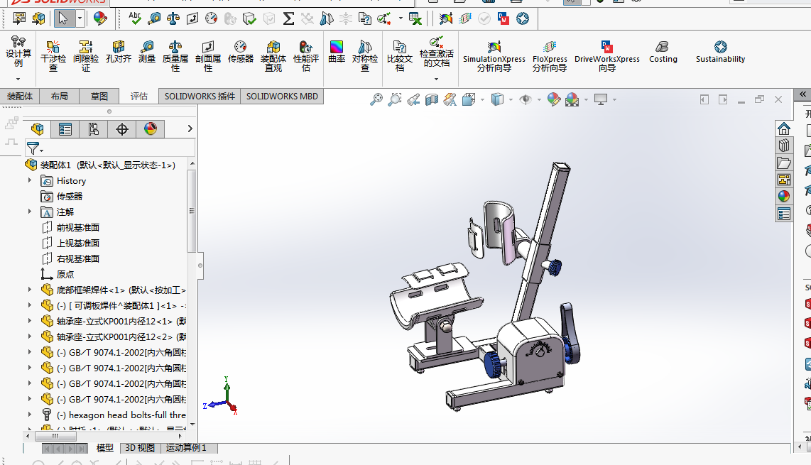Screen dimensions: 811x465
Task: Expand the 底部框架焊件<1> component node
Action: click(x=30, y=290)
